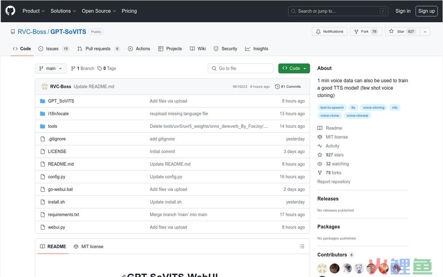443x277 pixels.
Task: Select the MIT license tab below files
Action: tap(89, 246)
